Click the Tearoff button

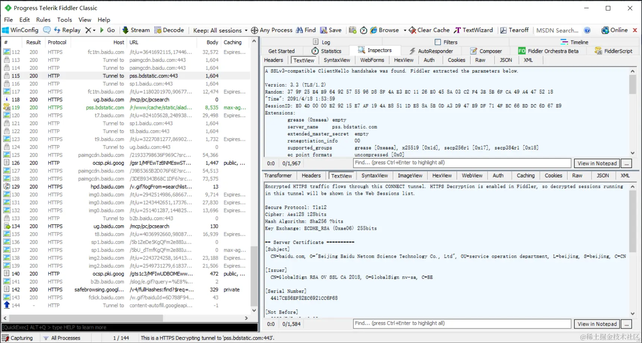(514, 30)
